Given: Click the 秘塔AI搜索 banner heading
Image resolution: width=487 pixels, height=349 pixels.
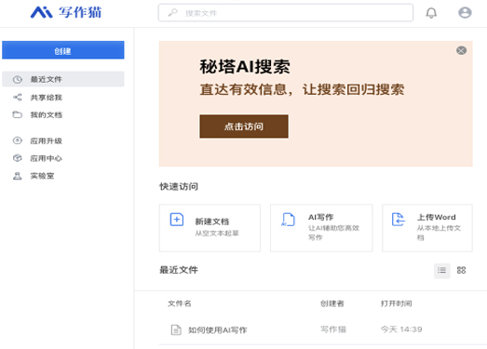Looking at the screenshot, I should click(245, 67).
